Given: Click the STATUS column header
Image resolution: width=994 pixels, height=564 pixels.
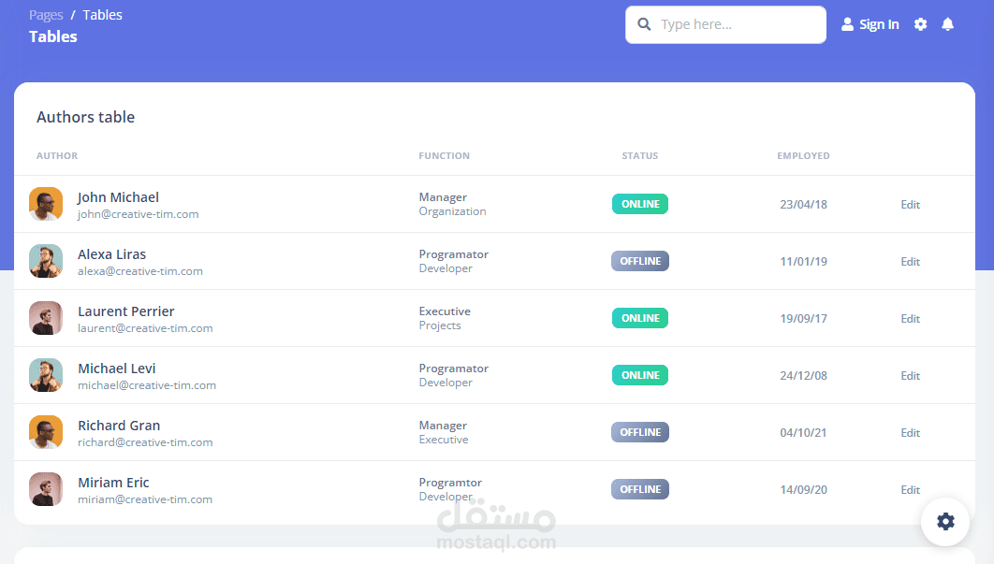Looking at the screenshot, I should point(640,156).
